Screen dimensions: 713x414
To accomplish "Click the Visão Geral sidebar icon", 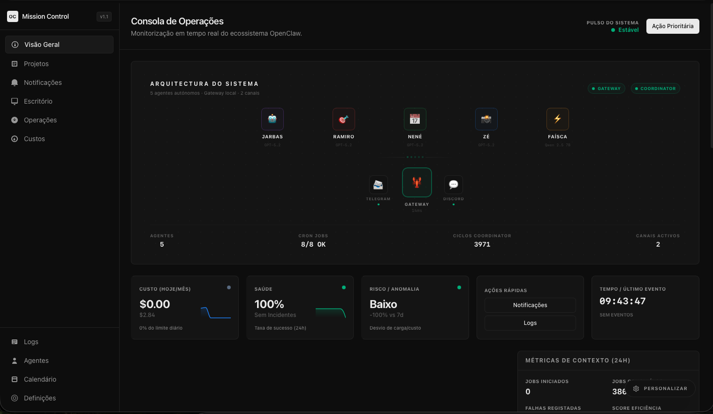I will [x=15, y=45].
